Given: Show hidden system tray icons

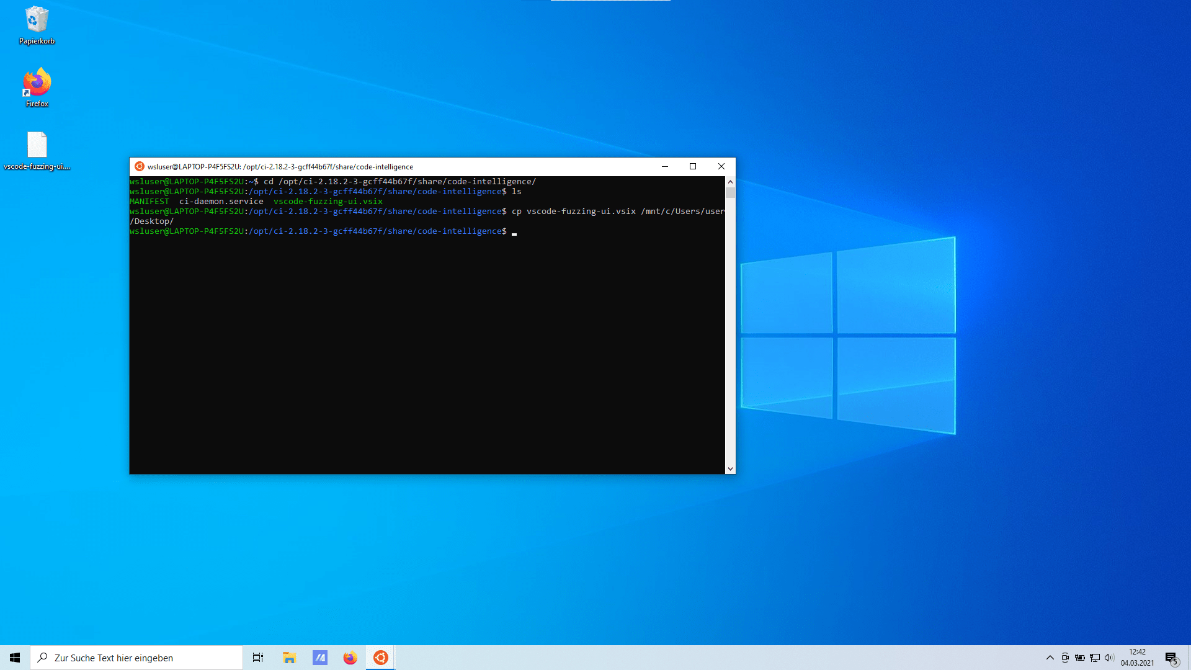Looking at the screenshot, I should (x=1050, y=658).
